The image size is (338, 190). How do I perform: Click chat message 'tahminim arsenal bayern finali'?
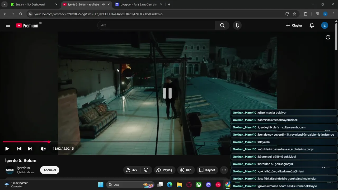coord(278,120)
